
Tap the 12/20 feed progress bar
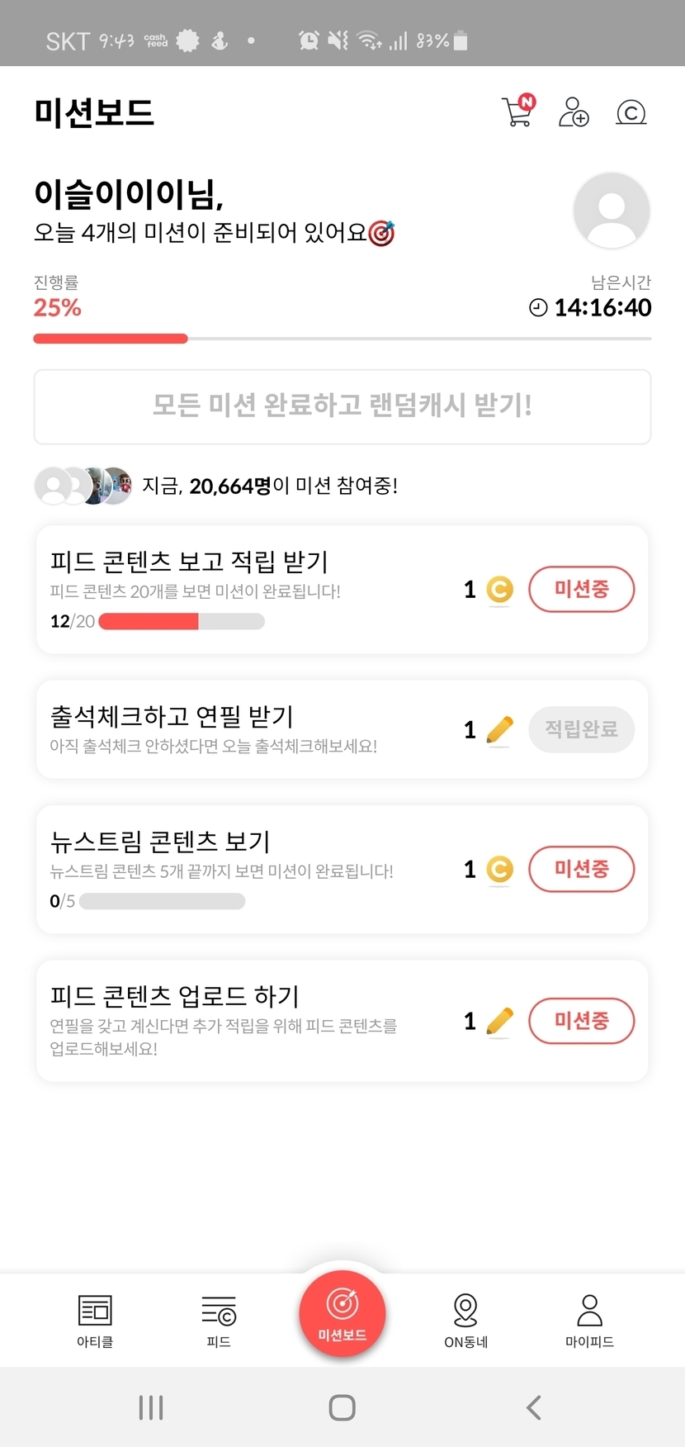182,621
